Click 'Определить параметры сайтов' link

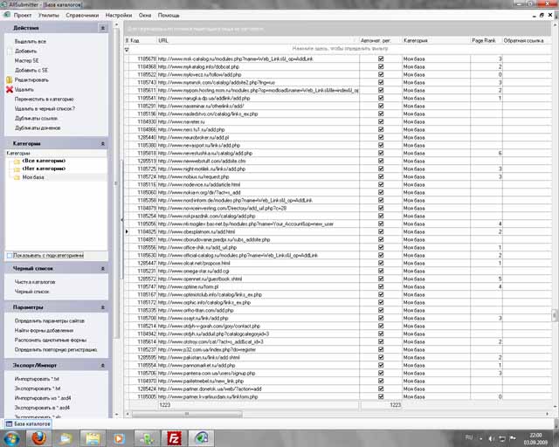pyautogui.click(x=50, y=320)
